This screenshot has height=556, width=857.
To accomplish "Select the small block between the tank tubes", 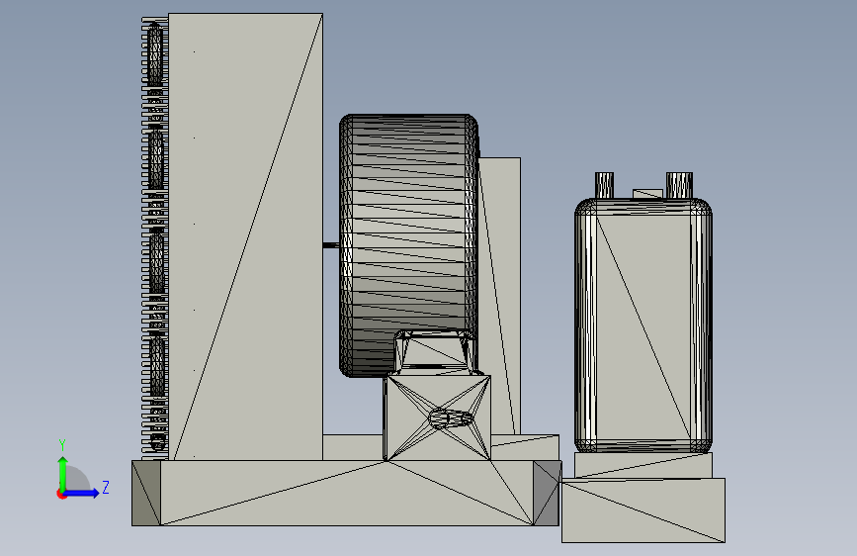I will click(x=647, y=194).
